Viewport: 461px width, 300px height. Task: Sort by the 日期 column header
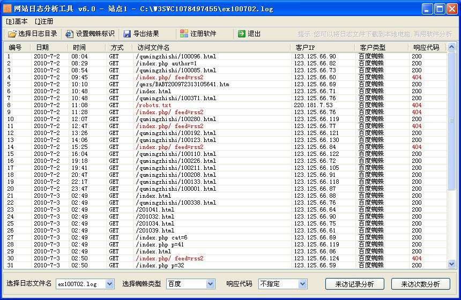42,47
